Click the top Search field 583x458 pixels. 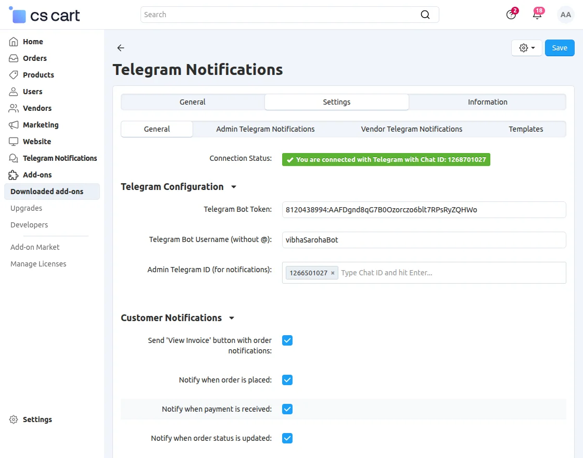click(x=289, y=15)
